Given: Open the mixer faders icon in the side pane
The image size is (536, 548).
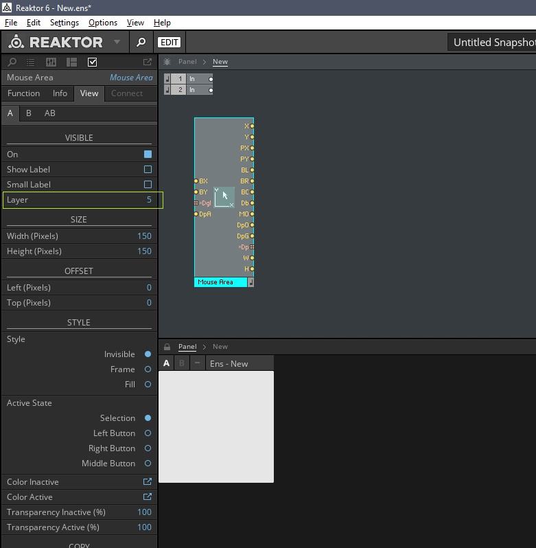Looking at the screenshot, I should point(51,62).
